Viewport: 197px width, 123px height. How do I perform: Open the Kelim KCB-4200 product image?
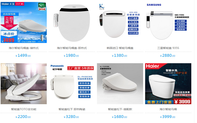(120, 22)
